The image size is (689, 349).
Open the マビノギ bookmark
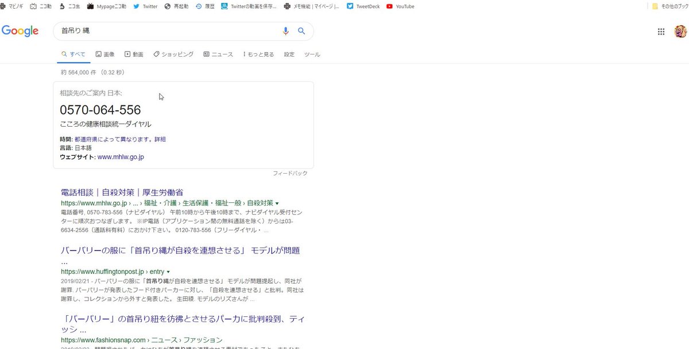tap(11, 6)
